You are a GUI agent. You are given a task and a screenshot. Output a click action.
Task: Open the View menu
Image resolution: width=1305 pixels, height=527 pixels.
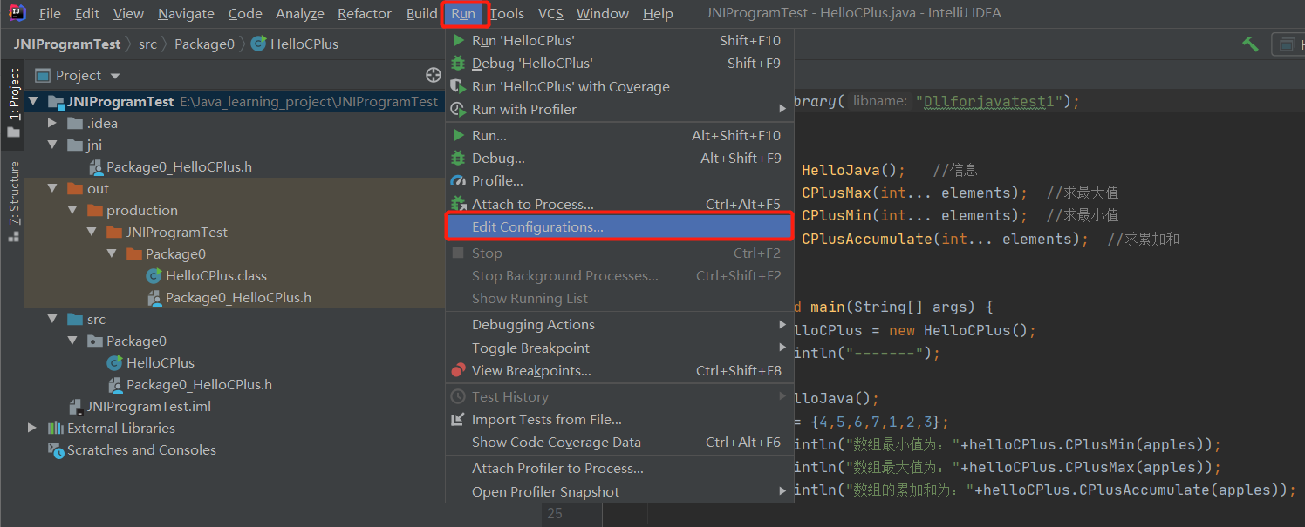click(x=128, y=13)
